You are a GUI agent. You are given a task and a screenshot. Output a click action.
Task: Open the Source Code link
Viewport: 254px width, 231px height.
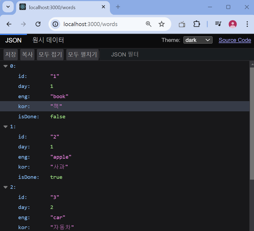[x=235, y=40]
